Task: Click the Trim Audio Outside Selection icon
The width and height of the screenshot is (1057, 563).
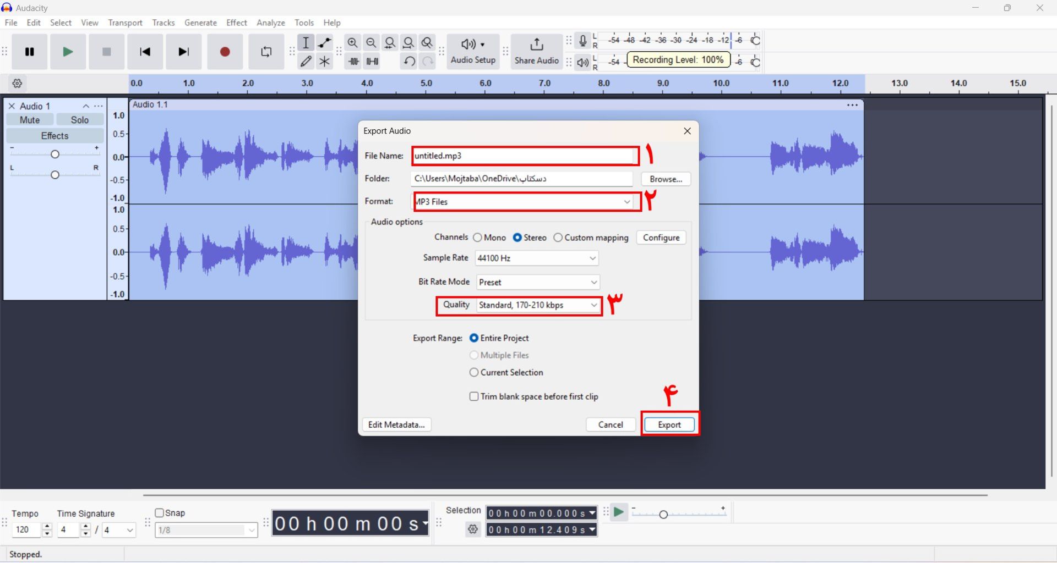Action: [x=353, y=61]
